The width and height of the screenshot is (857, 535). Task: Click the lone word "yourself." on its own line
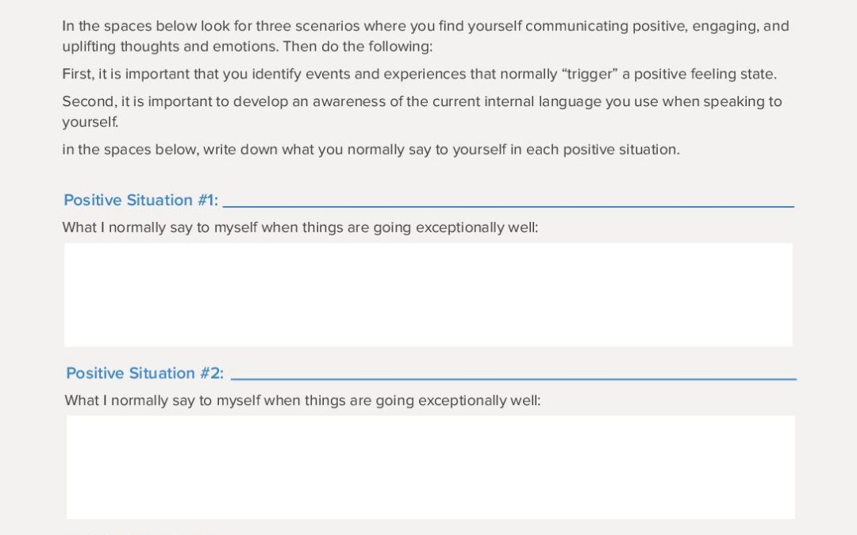(90, 123)
